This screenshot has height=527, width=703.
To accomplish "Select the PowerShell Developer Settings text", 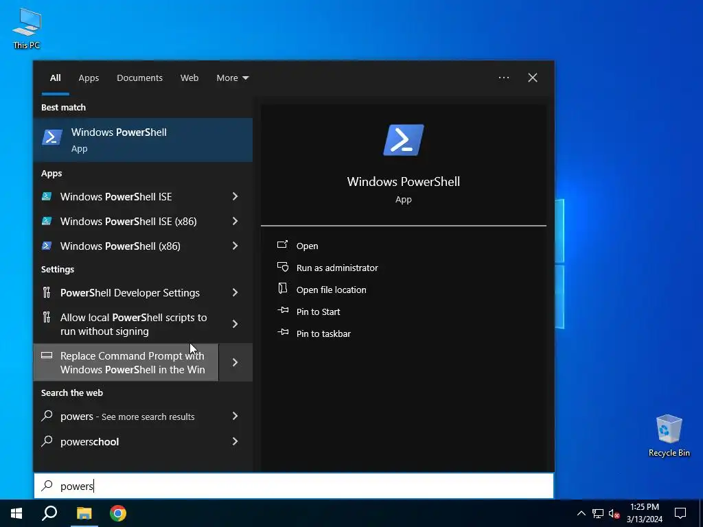I will [130, 292].
